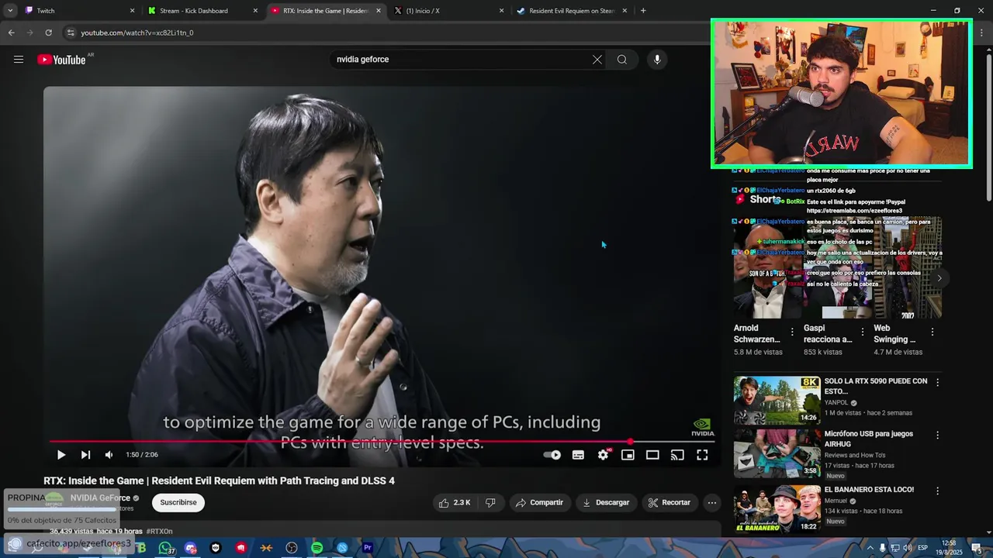
Task: Switch to theater mode view
Action: coord(652,455)
